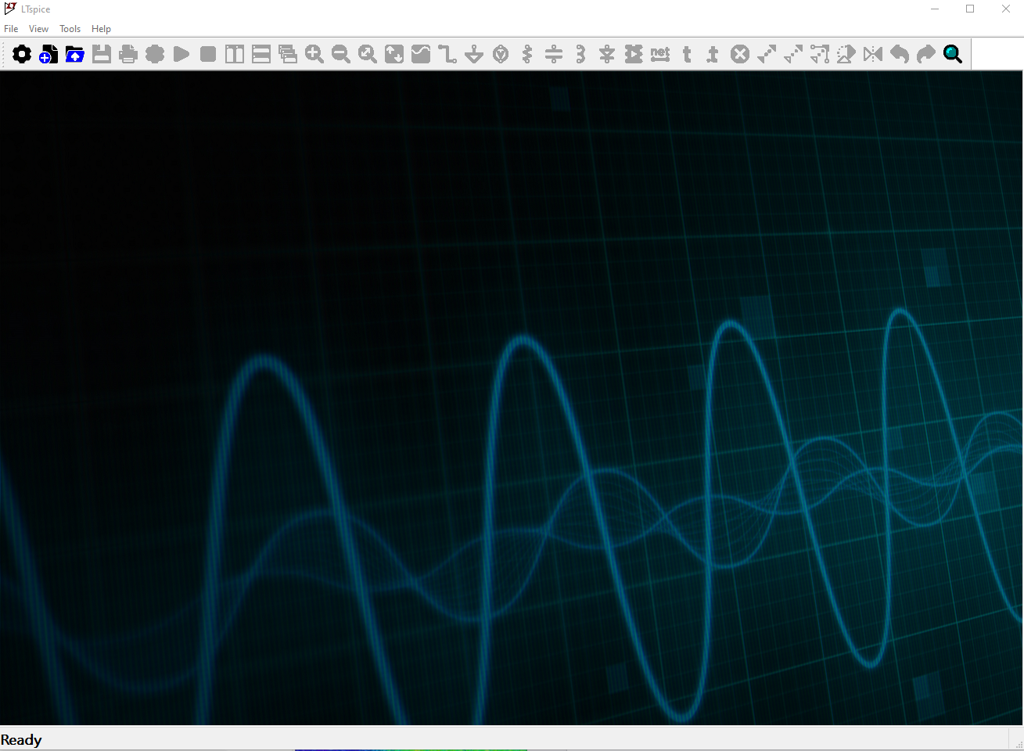Select the Delete tool (circled X)
1024x751 pixels.
point(740,54)
